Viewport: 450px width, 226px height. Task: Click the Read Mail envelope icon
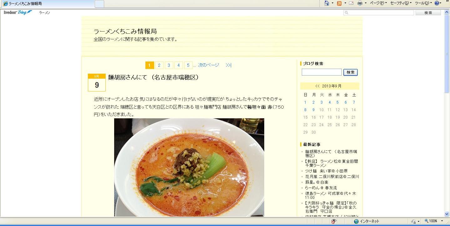tap(351, 3)
